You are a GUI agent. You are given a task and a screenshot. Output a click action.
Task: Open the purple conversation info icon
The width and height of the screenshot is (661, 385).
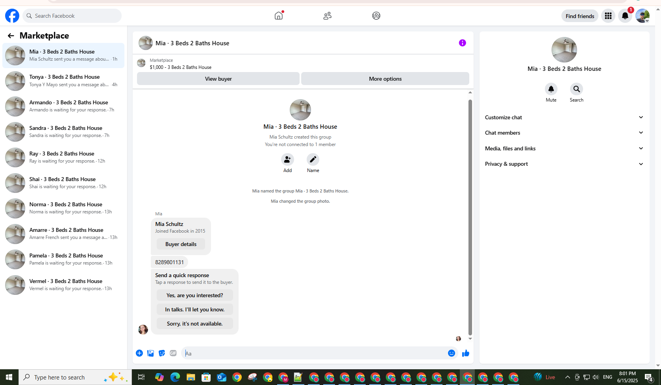463,43
